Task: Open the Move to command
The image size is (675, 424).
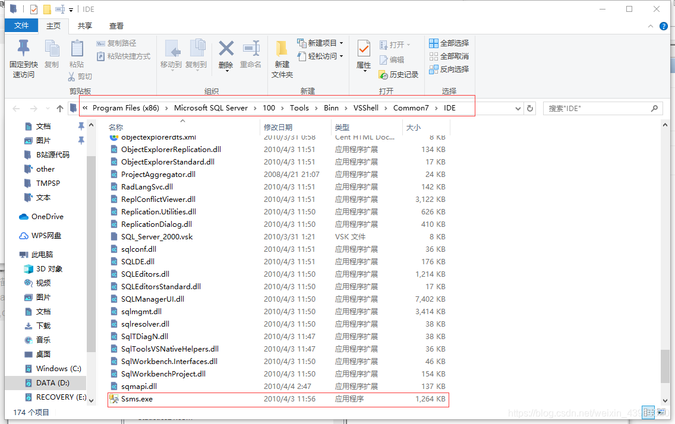Action: coord(171,55)
